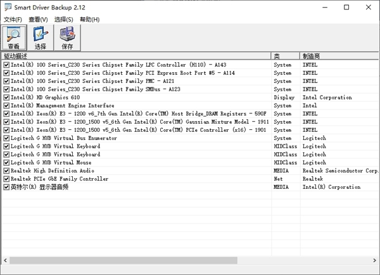Maximize the Smart Driver Backup window
The image size is (380, 275).
346,7
